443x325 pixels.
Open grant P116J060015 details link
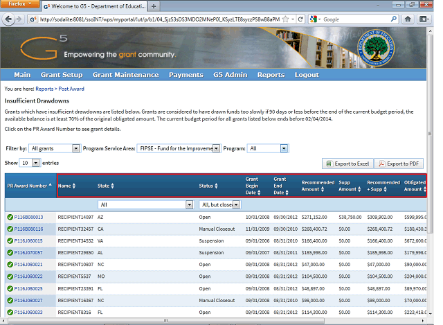[x=28, y=240]
